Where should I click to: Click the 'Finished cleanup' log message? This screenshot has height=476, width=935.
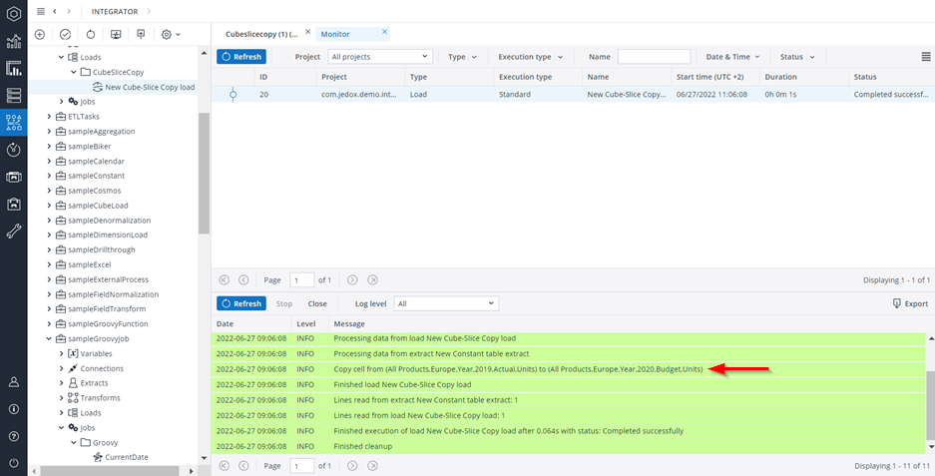tap(363, 446)
